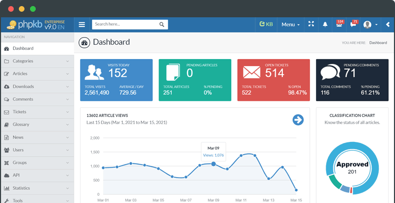This screenshot has height=203, width=395.
Task: Click the Downloads cloud icon
Action: pyautogui.click(x=7, y=86)
